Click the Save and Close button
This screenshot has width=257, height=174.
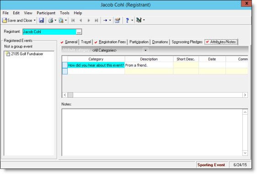pyautogui.click(x=17, y=20)
